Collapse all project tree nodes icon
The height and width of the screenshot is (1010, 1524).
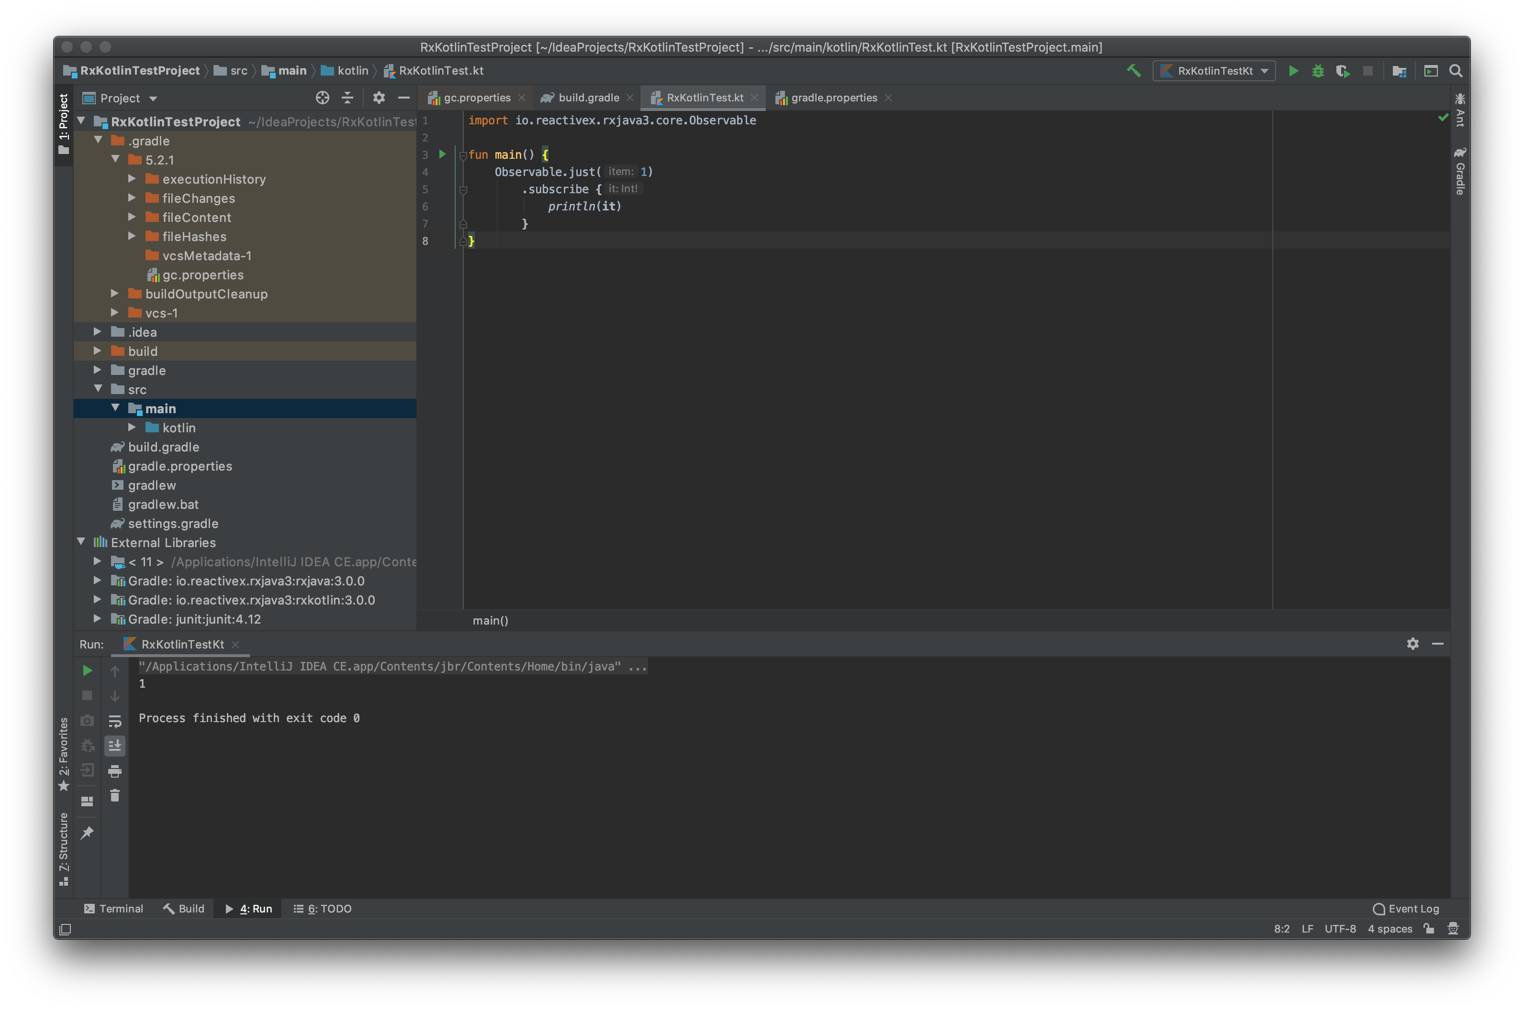coord(347,98)
